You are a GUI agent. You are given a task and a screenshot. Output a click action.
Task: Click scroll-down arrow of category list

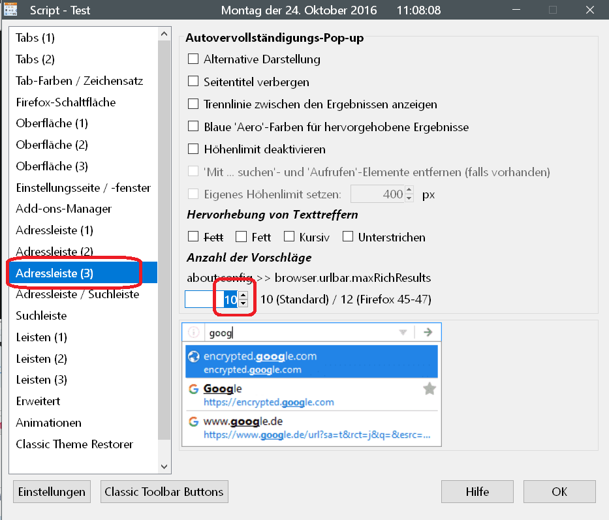coord(164,466)
